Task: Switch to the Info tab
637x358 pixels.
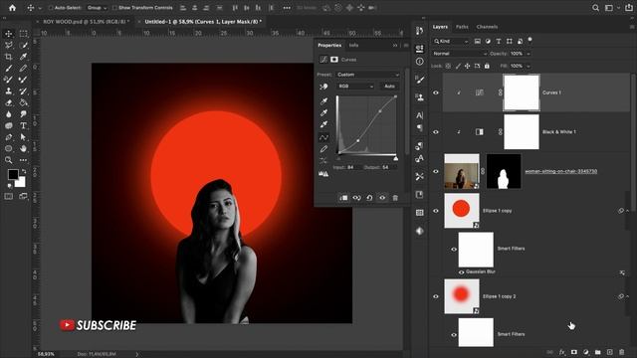Action: click(x=354, y=45)
